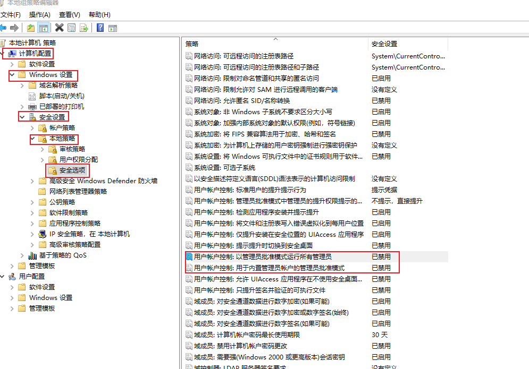Click the Back arrow toolbar icon
This screenshot has width=529, height=369.
[3, 28]
